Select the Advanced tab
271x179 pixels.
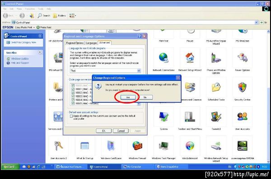105,43
